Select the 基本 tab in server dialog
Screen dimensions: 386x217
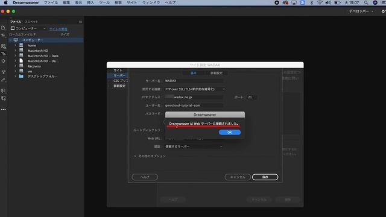(194, 74)
